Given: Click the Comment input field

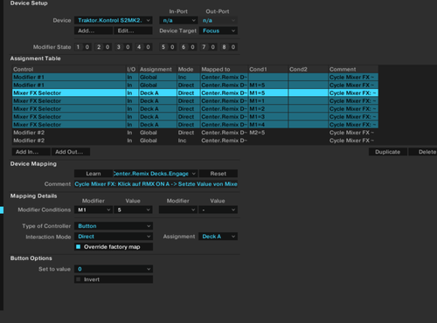Looking at the screenshot, I should [x=156, y=184].
